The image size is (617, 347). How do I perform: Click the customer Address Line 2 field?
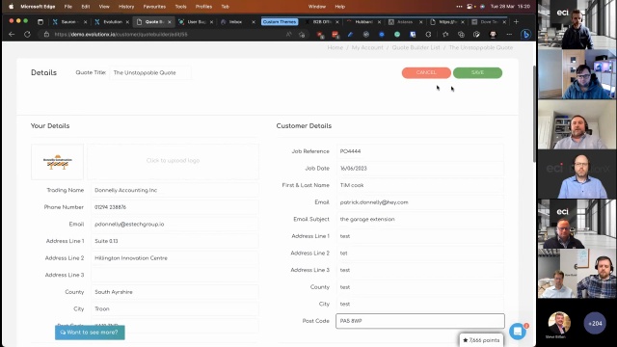(420, 253)
